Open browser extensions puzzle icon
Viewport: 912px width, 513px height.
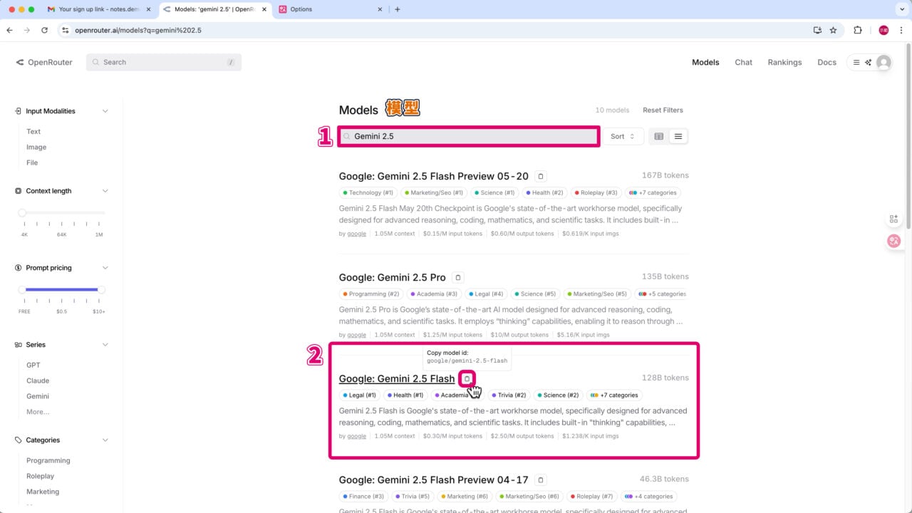[858, 30]
